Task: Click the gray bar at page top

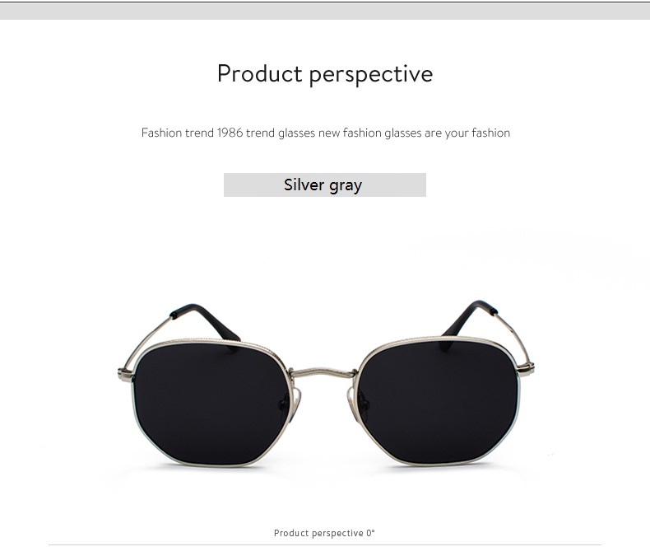Action: (325, 12)
